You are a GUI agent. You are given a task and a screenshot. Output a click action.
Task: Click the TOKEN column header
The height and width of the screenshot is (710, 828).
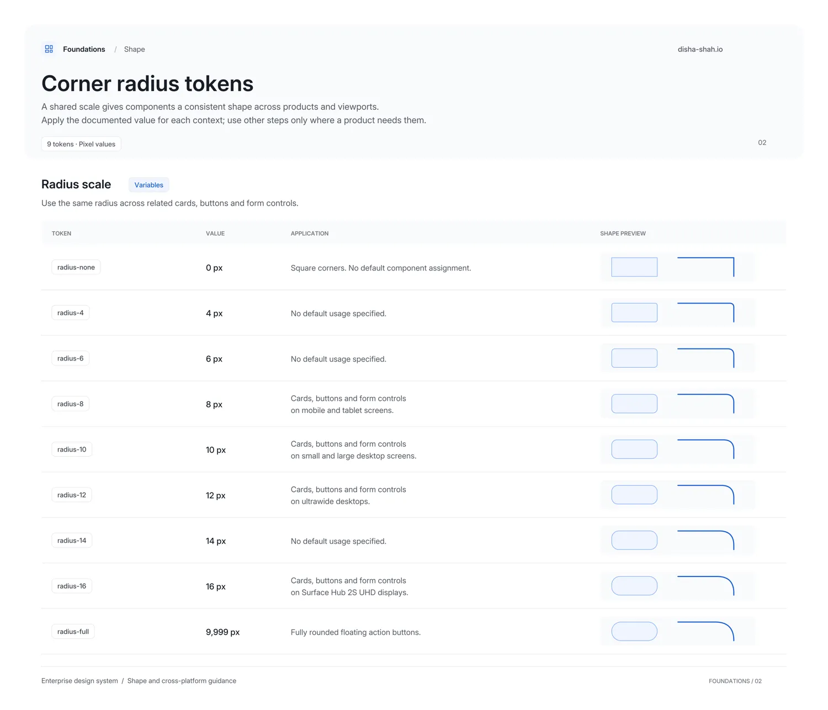[61, 234]
